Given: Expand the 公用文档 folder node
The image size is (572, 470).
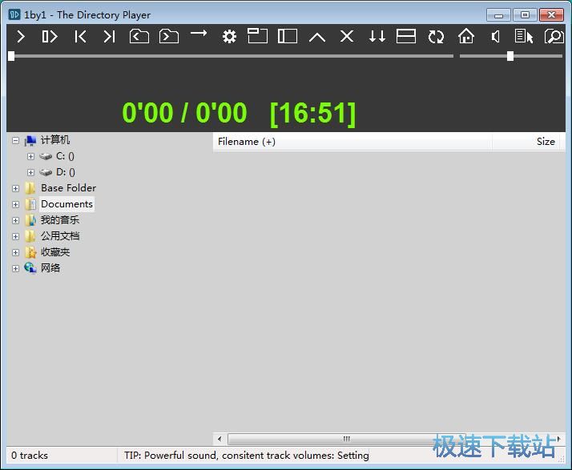Looking at the screenshot, I should [15, 236].
